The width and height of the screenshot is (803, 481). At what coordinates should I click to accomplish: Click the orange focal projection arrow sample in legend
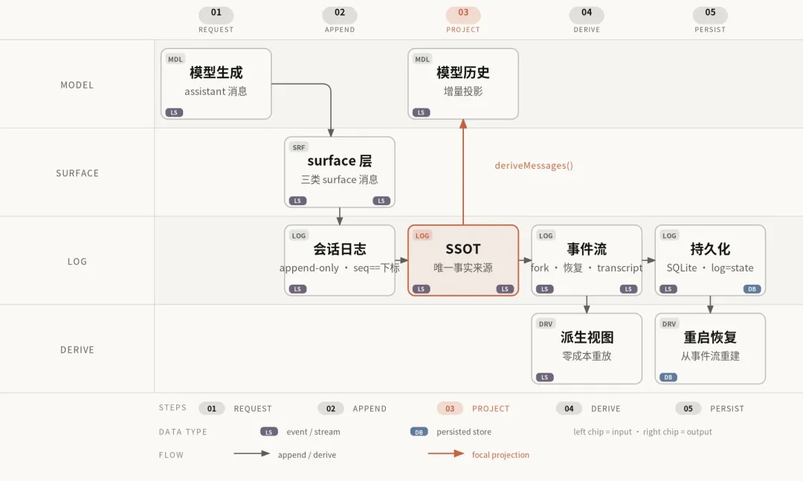(445, 453)
